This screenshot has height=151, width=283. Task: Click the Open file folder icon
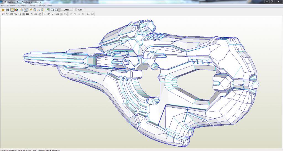click(x=3, y=10)
